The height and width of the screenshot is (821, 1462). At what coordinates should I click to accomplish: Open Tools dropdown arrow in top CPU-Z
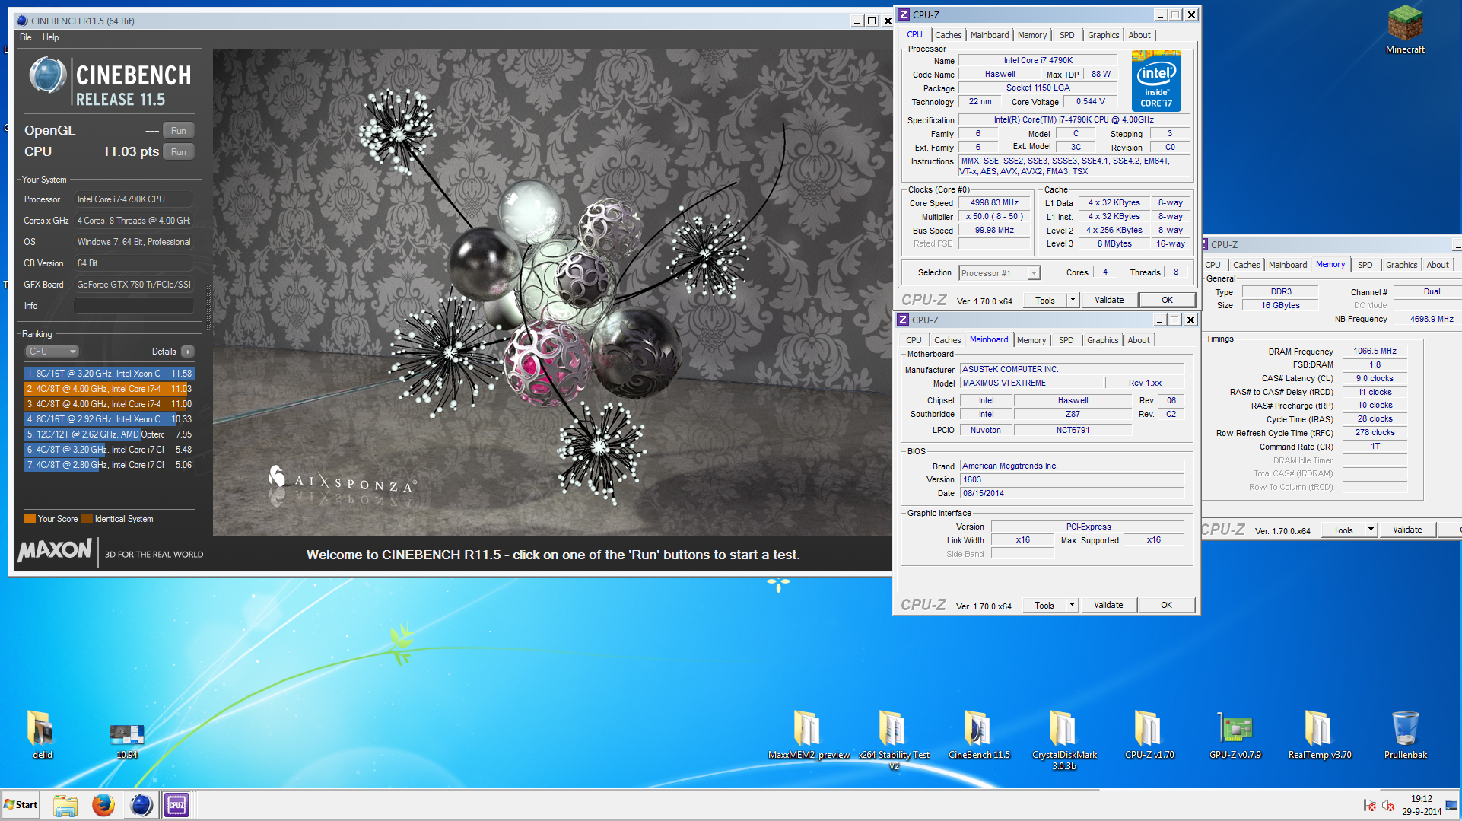(1073, 300)
